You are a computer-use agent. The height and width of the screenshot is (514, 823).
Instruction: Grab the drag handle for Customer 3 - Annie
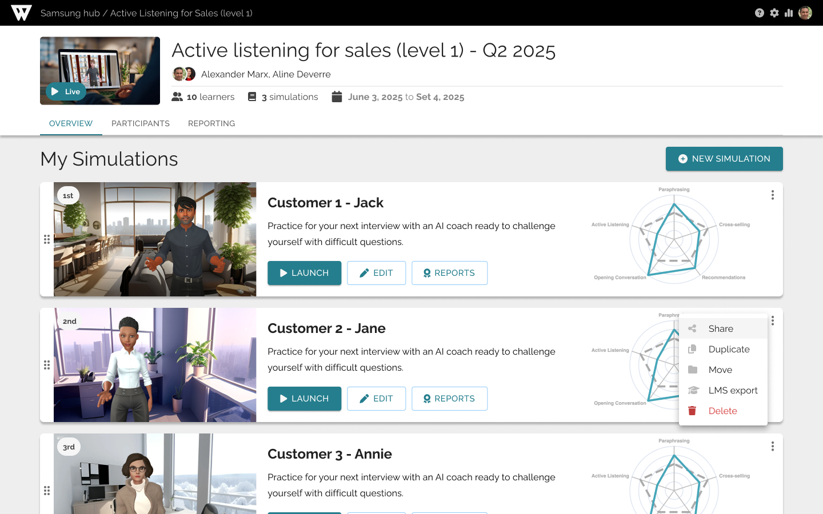coord(47,491)
